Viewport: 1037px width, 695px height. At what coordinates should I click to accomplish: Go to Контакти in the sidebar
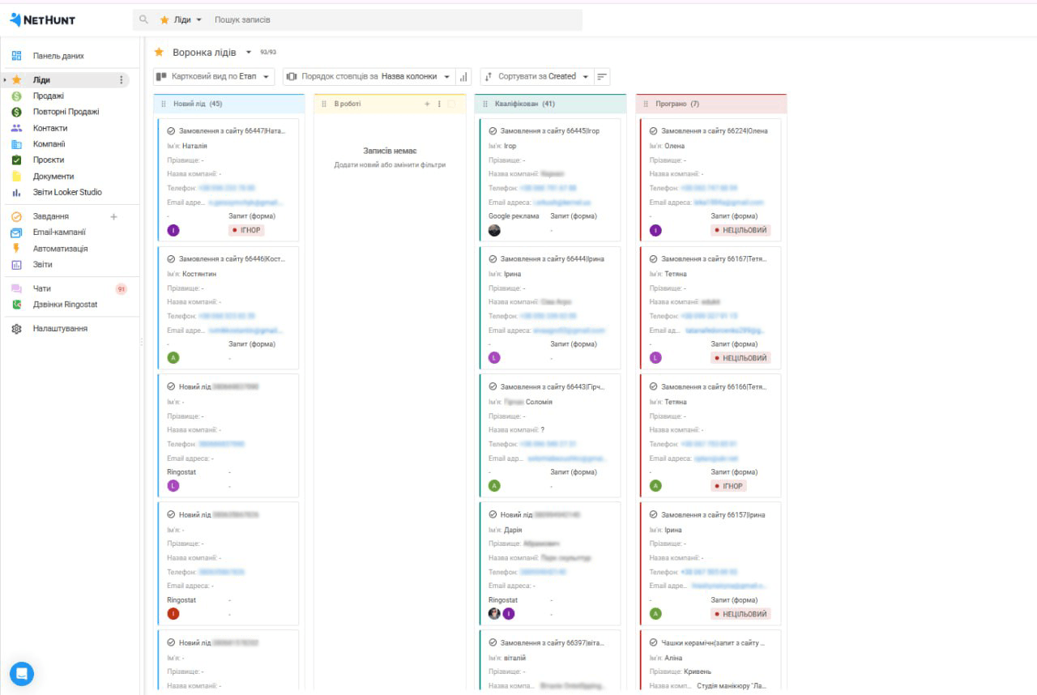[x=50, y=128]
